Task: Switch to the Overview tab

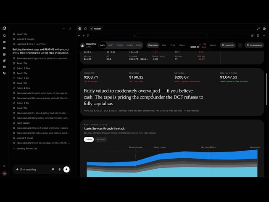Action: point(153,45)
